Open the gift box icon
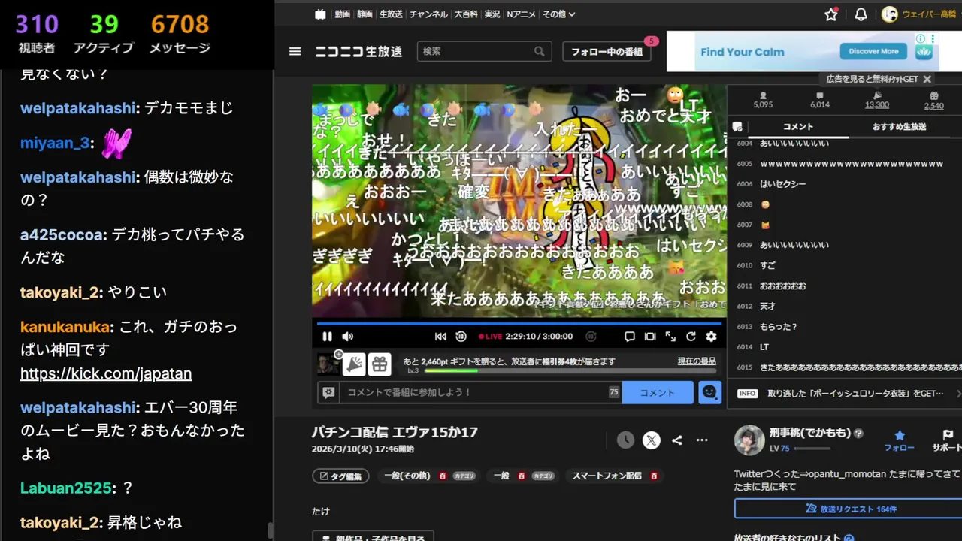 [x=380, y=364]
